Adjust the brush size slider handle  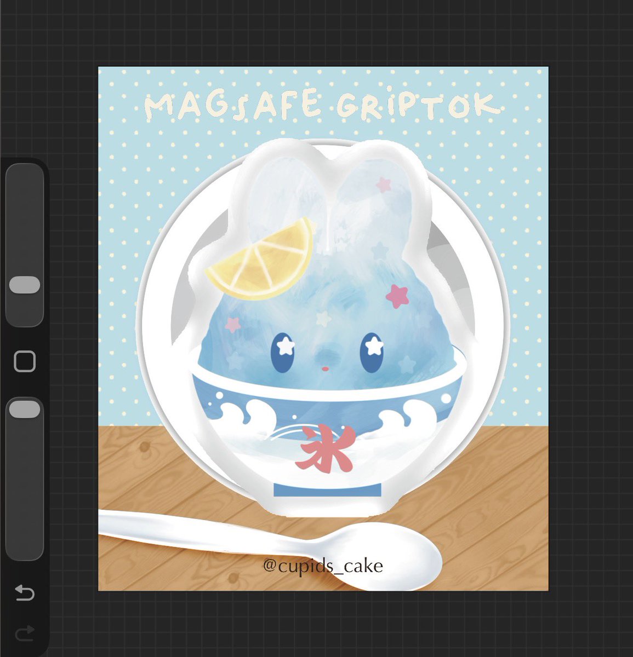(25, 285)
